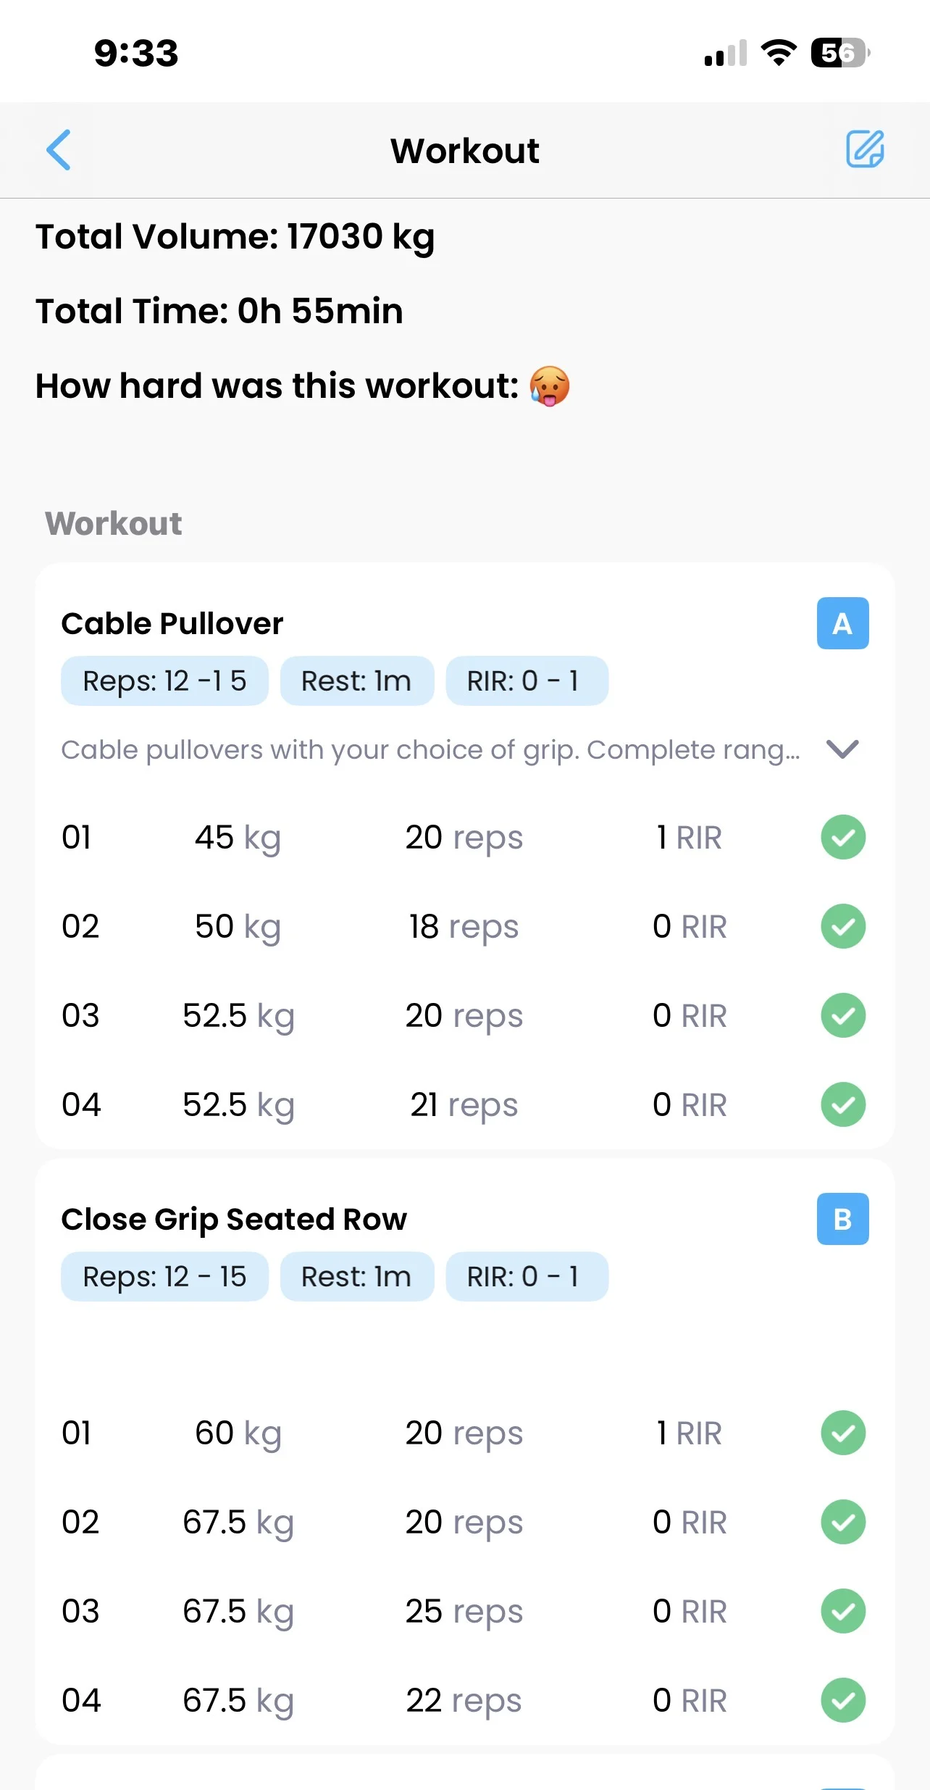930x1790 pixels.
Task: Toggle checkmark for Seated Row set 02
Action: pyautogui.click(x=842, y=1522)
